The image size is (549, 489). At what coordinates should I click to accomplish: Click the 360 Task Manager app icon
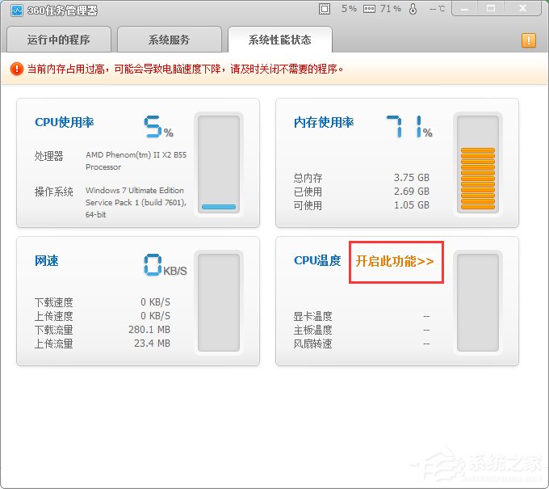pyautogui.click(x=16, y=11)
